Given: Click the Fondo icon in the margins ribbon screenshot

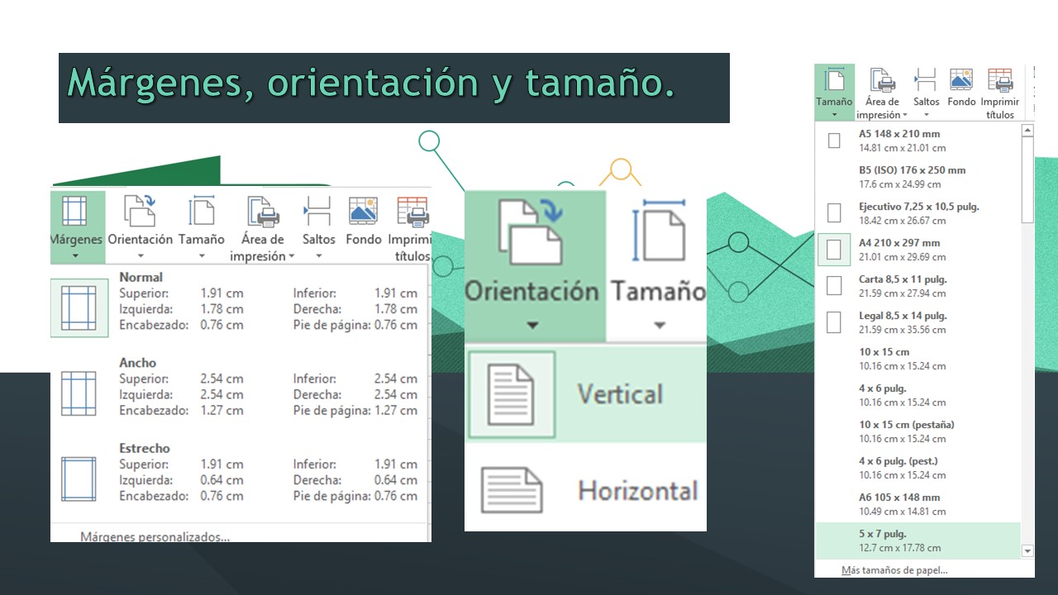Looking at the screenshot, I should (363, 211).
